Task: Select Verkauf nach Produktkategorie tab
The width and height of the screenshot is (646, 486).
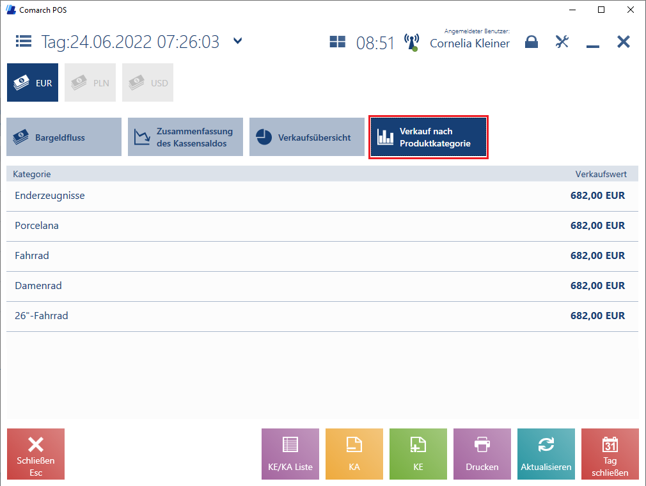Action: [x=429, y=137]
